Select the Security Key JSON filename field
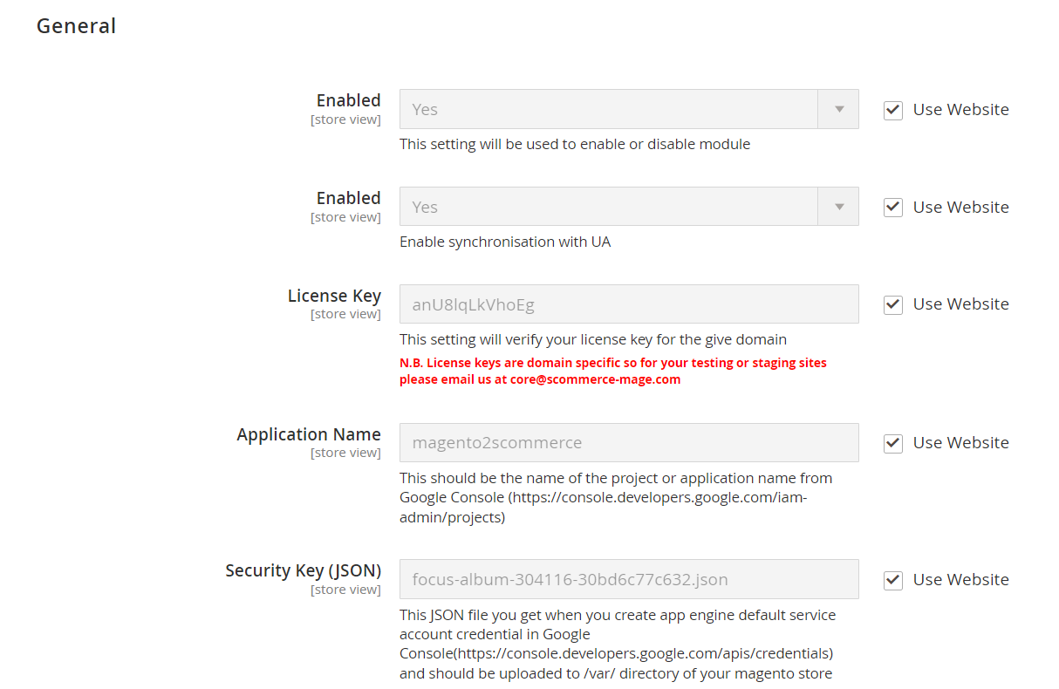The image size is (1059, 689). (x=629, y=579)
